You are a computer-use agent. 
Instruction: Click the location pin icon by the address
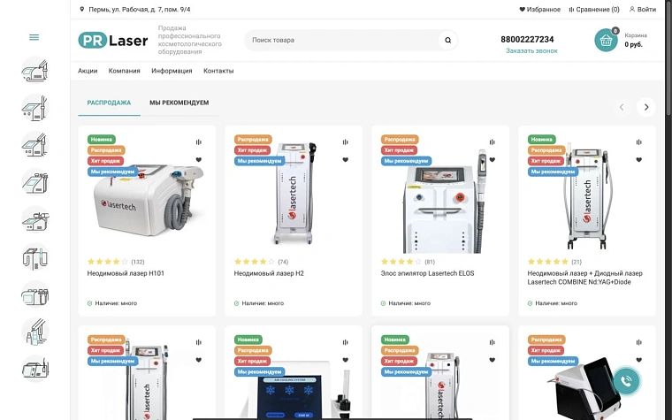coord(82,9)
